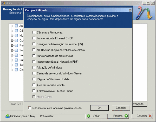Click Cancelar in the Compatibilidade dialog
Screen dimensions: 156x122
121,108
